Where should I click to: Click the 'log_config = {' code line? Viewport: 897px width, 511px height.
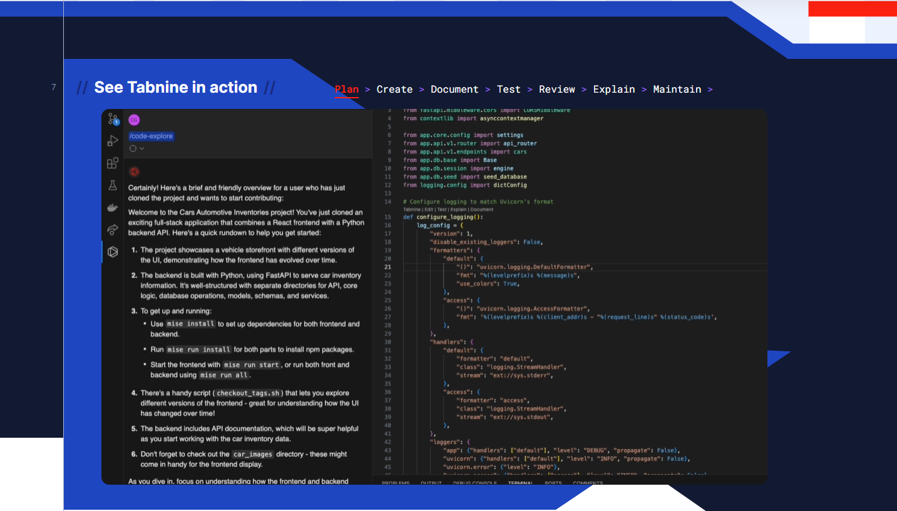[x=440, y=225]
